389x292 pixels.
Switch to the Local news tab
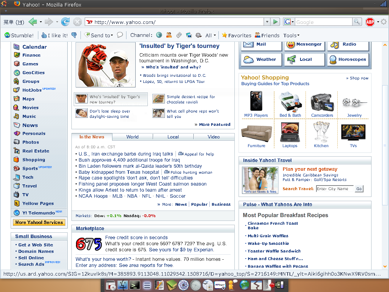173,137
